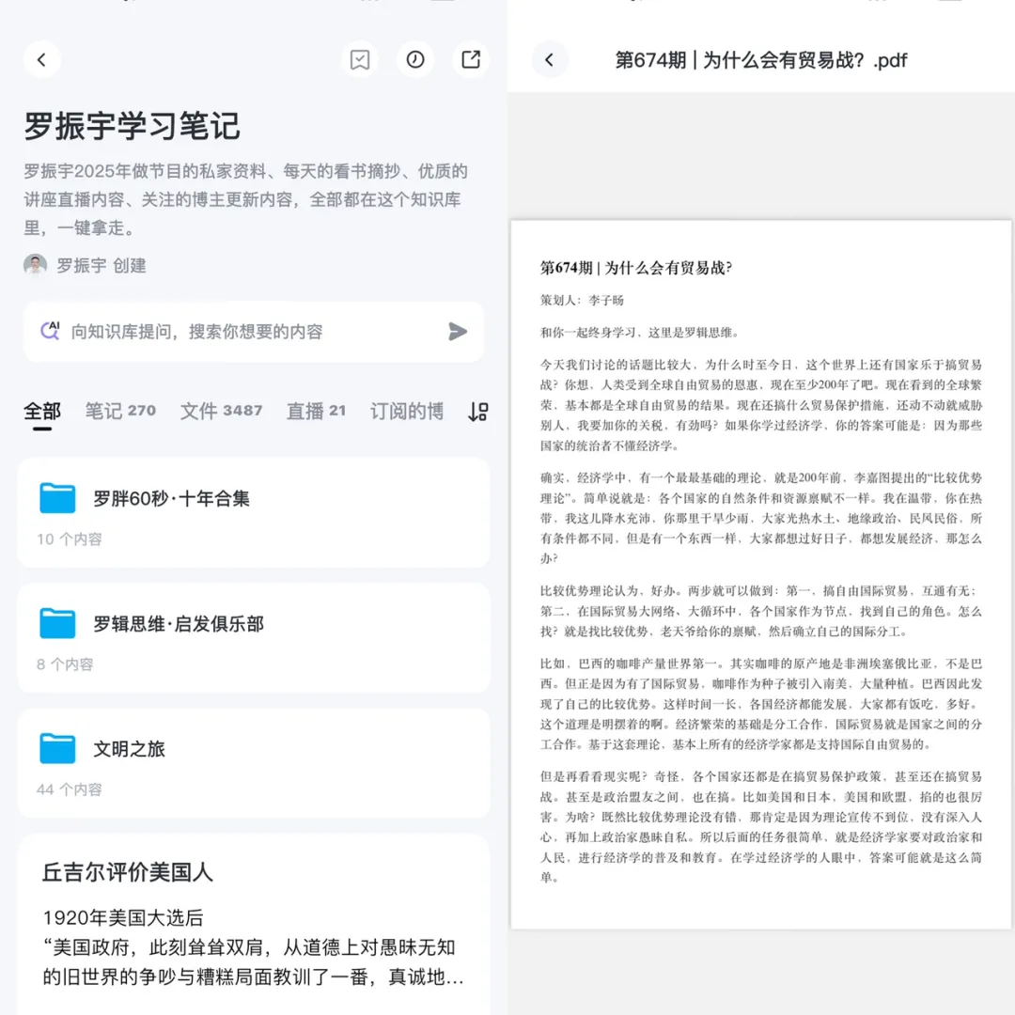
Task: Open the clock history icon
Action: (x=415, y=60)
